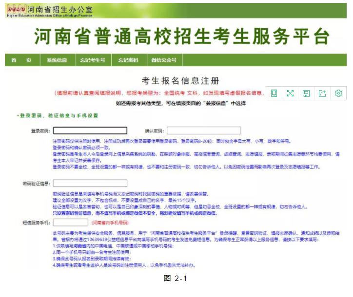
Task: Click the mobile view icon in floating toolbar
Action: [x=274, y=93]
